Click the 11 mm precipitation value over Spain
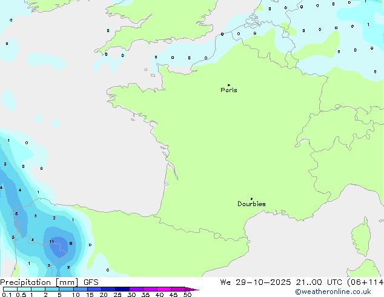The width and height of the screenshot is (384, 297). 51,242
